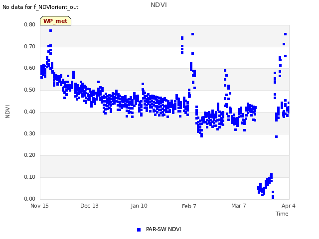319x239 pixels.
Task: Click the 0.60 y-axis tick label
Action: click(30, 68)
